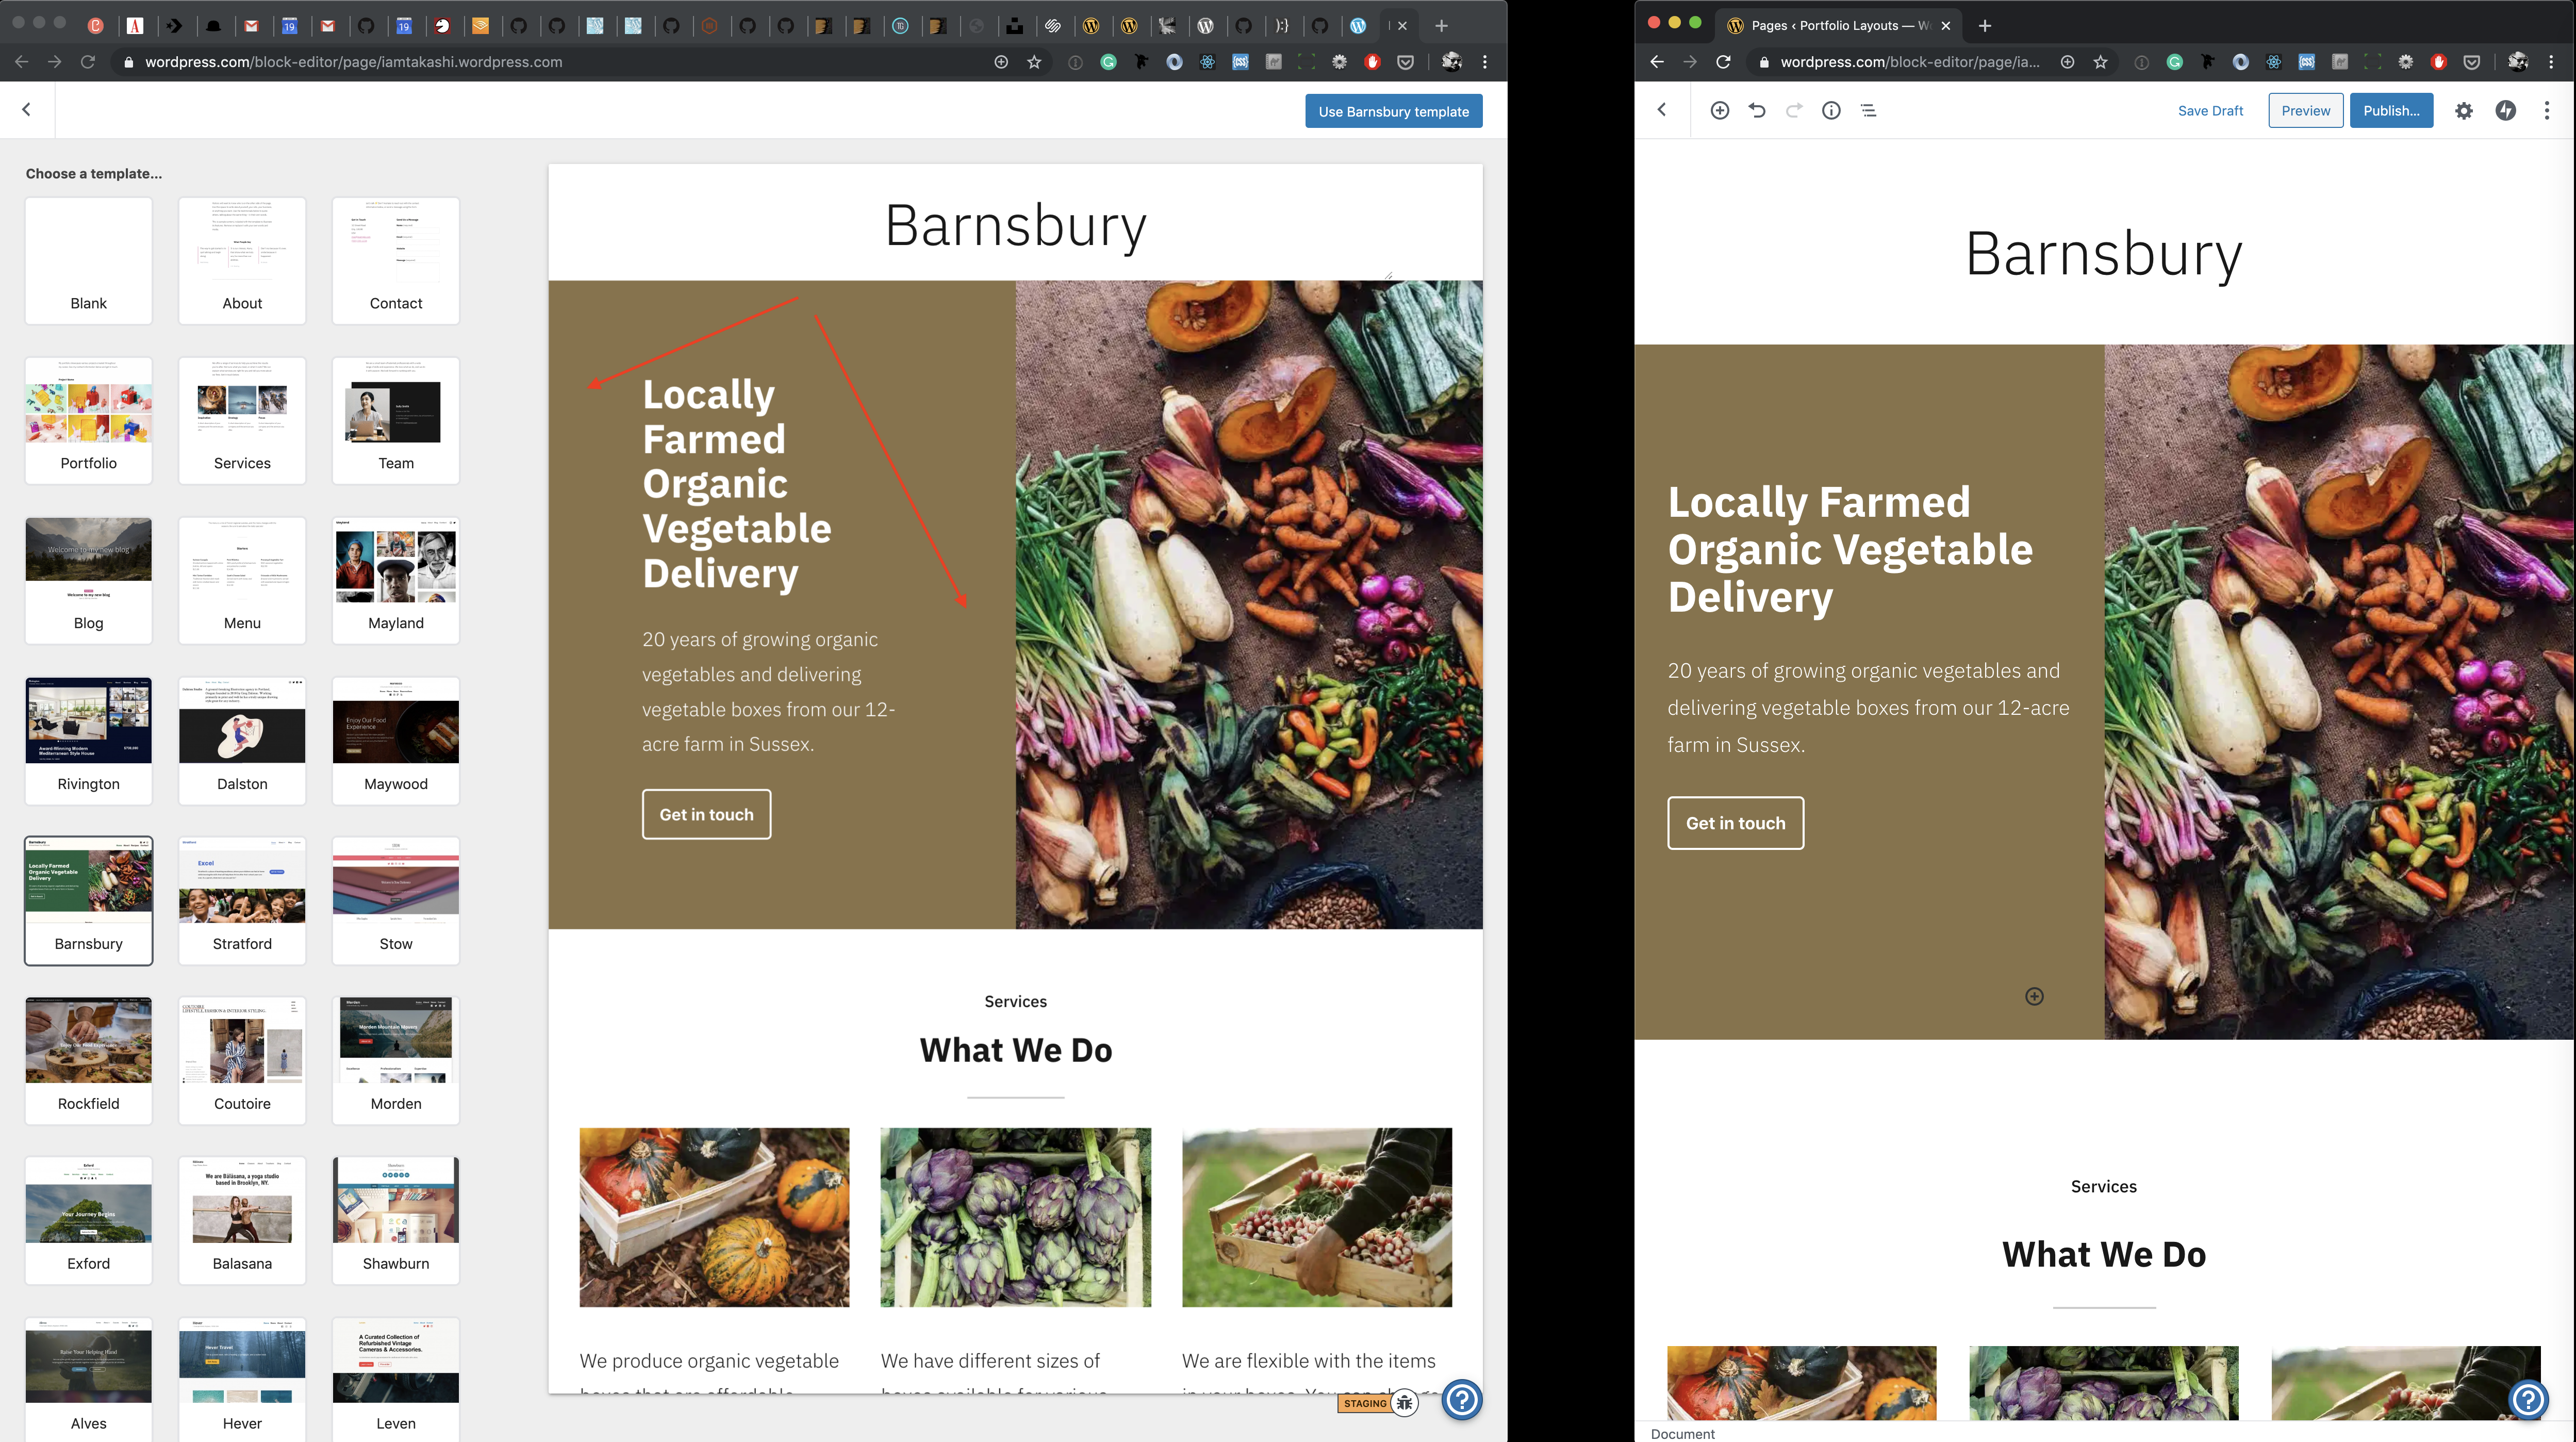The width and height of the screenshot is (2576, 1442).
Task: Select the Dalston template
Action: (x=242, y=741)
